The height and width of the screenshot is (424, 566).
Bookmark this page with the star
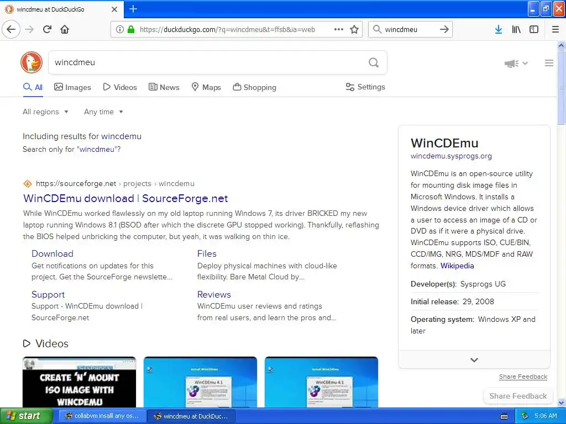(354, 29)
